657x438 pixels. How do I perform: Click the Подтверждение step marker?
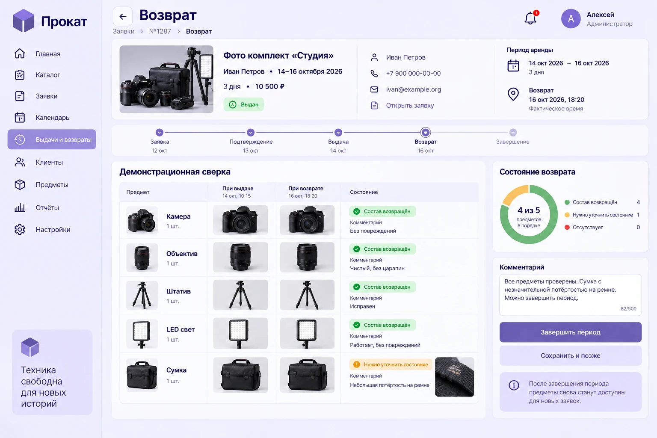251,132
